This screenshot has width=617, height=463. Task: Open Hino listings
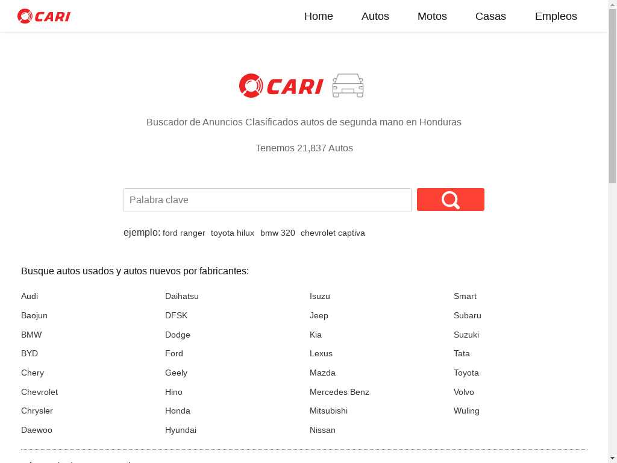click(174, 392)
